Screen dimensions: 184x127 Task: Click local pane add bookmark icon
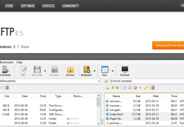coord(7,88)
